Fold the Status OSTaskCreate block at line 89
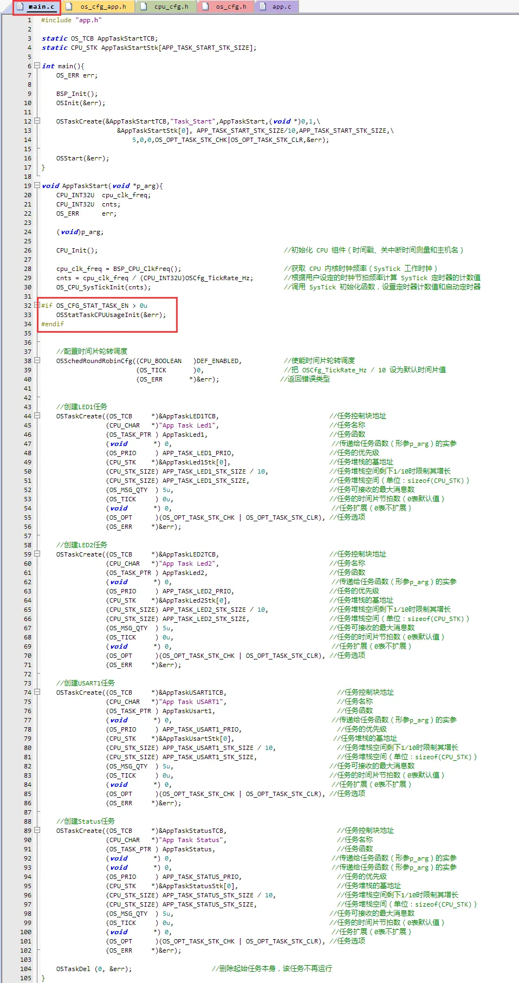The image size is (519, 983). (37, 830)
